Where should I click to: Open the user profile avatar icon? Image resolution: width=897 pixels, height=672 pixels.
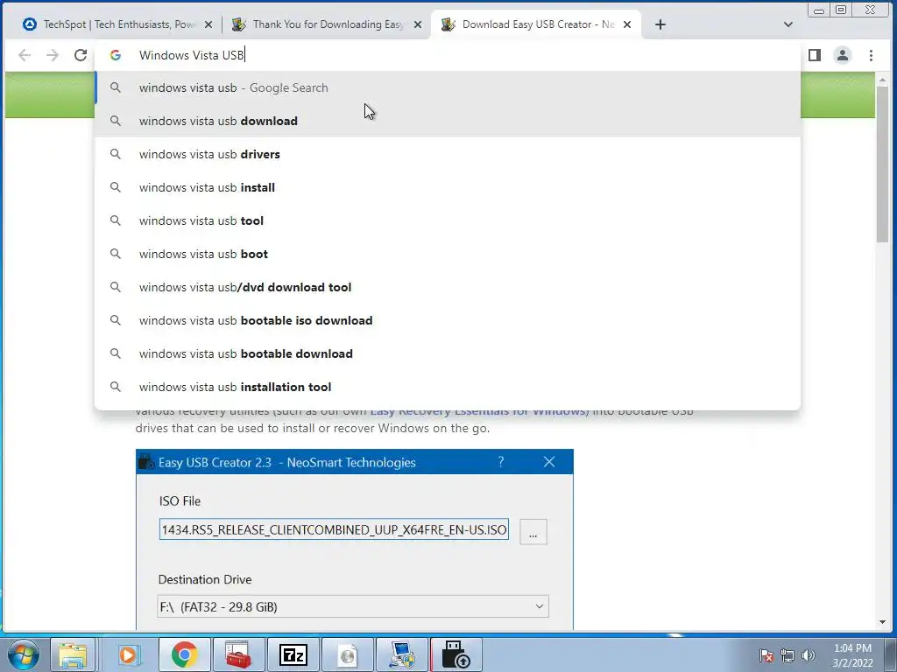(842, 55)
